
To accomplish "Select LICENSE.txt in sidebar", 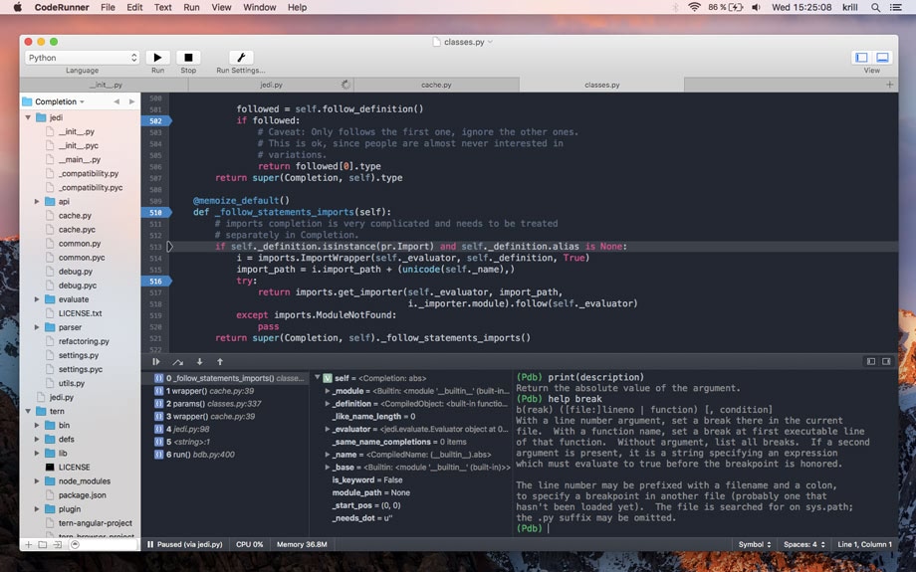I will (80, 313).
